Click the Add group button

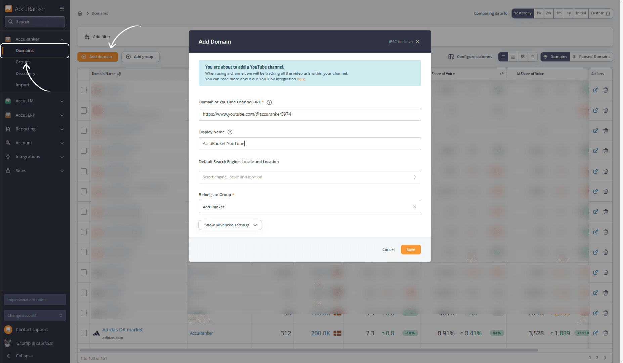point(140,57)
